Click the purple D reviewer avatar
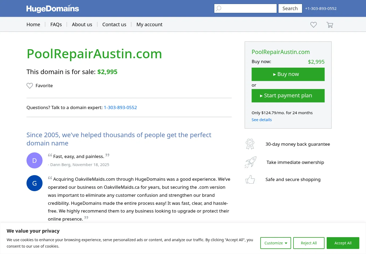 [35, 160]
